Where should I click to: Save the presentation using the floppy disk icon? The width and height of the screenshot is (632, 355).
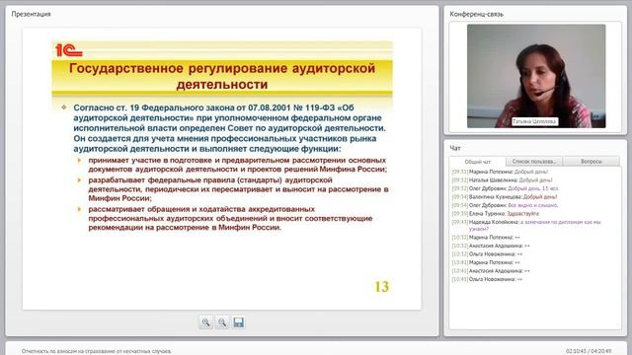click(238, 322)
